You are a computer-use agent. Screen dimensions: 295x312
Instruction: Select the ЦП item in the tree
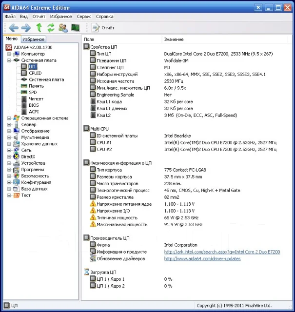tap(33, 67)
